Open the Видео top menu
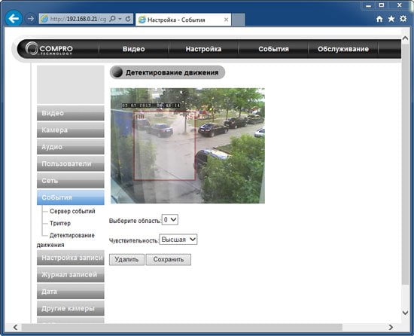This screenshot has height=336, width=414. pos(133,49)
